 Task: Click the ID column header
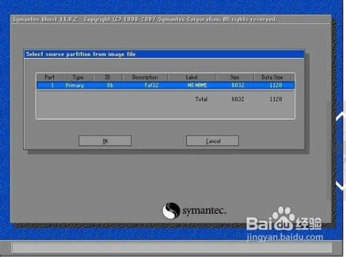[x=108, y=77]
